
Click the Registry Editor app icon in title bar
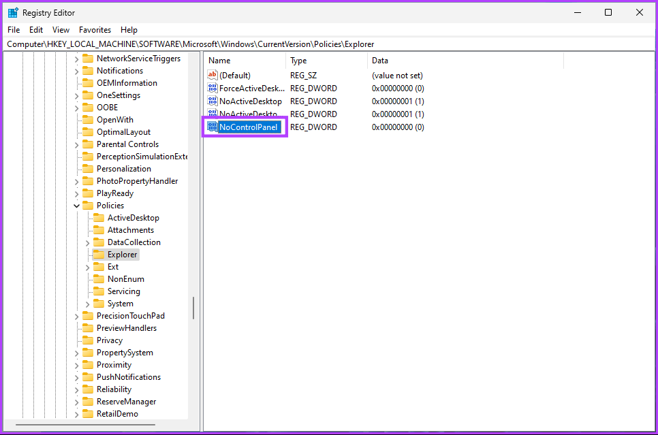pos(13,12)
